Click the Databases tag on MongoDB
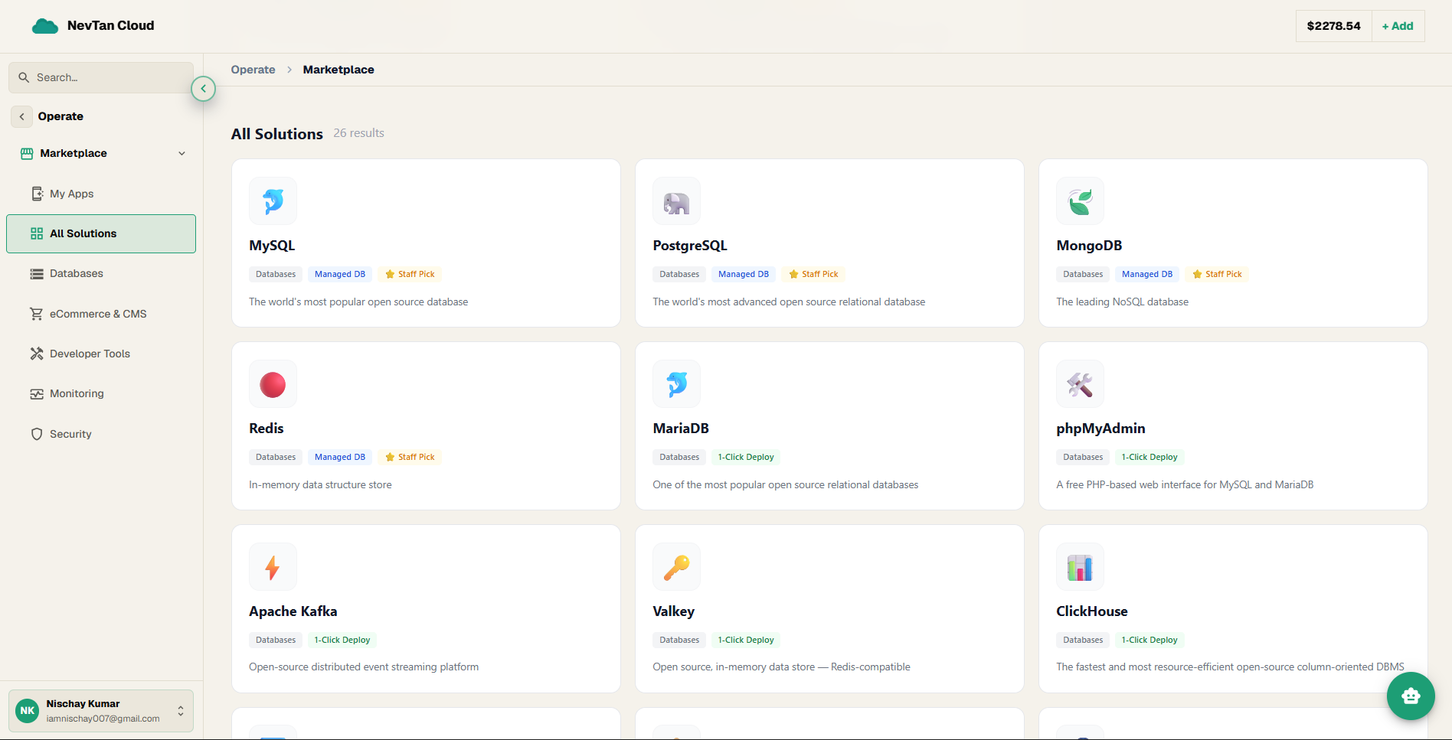This screenshot has height=740, width=1452. 1083,274
